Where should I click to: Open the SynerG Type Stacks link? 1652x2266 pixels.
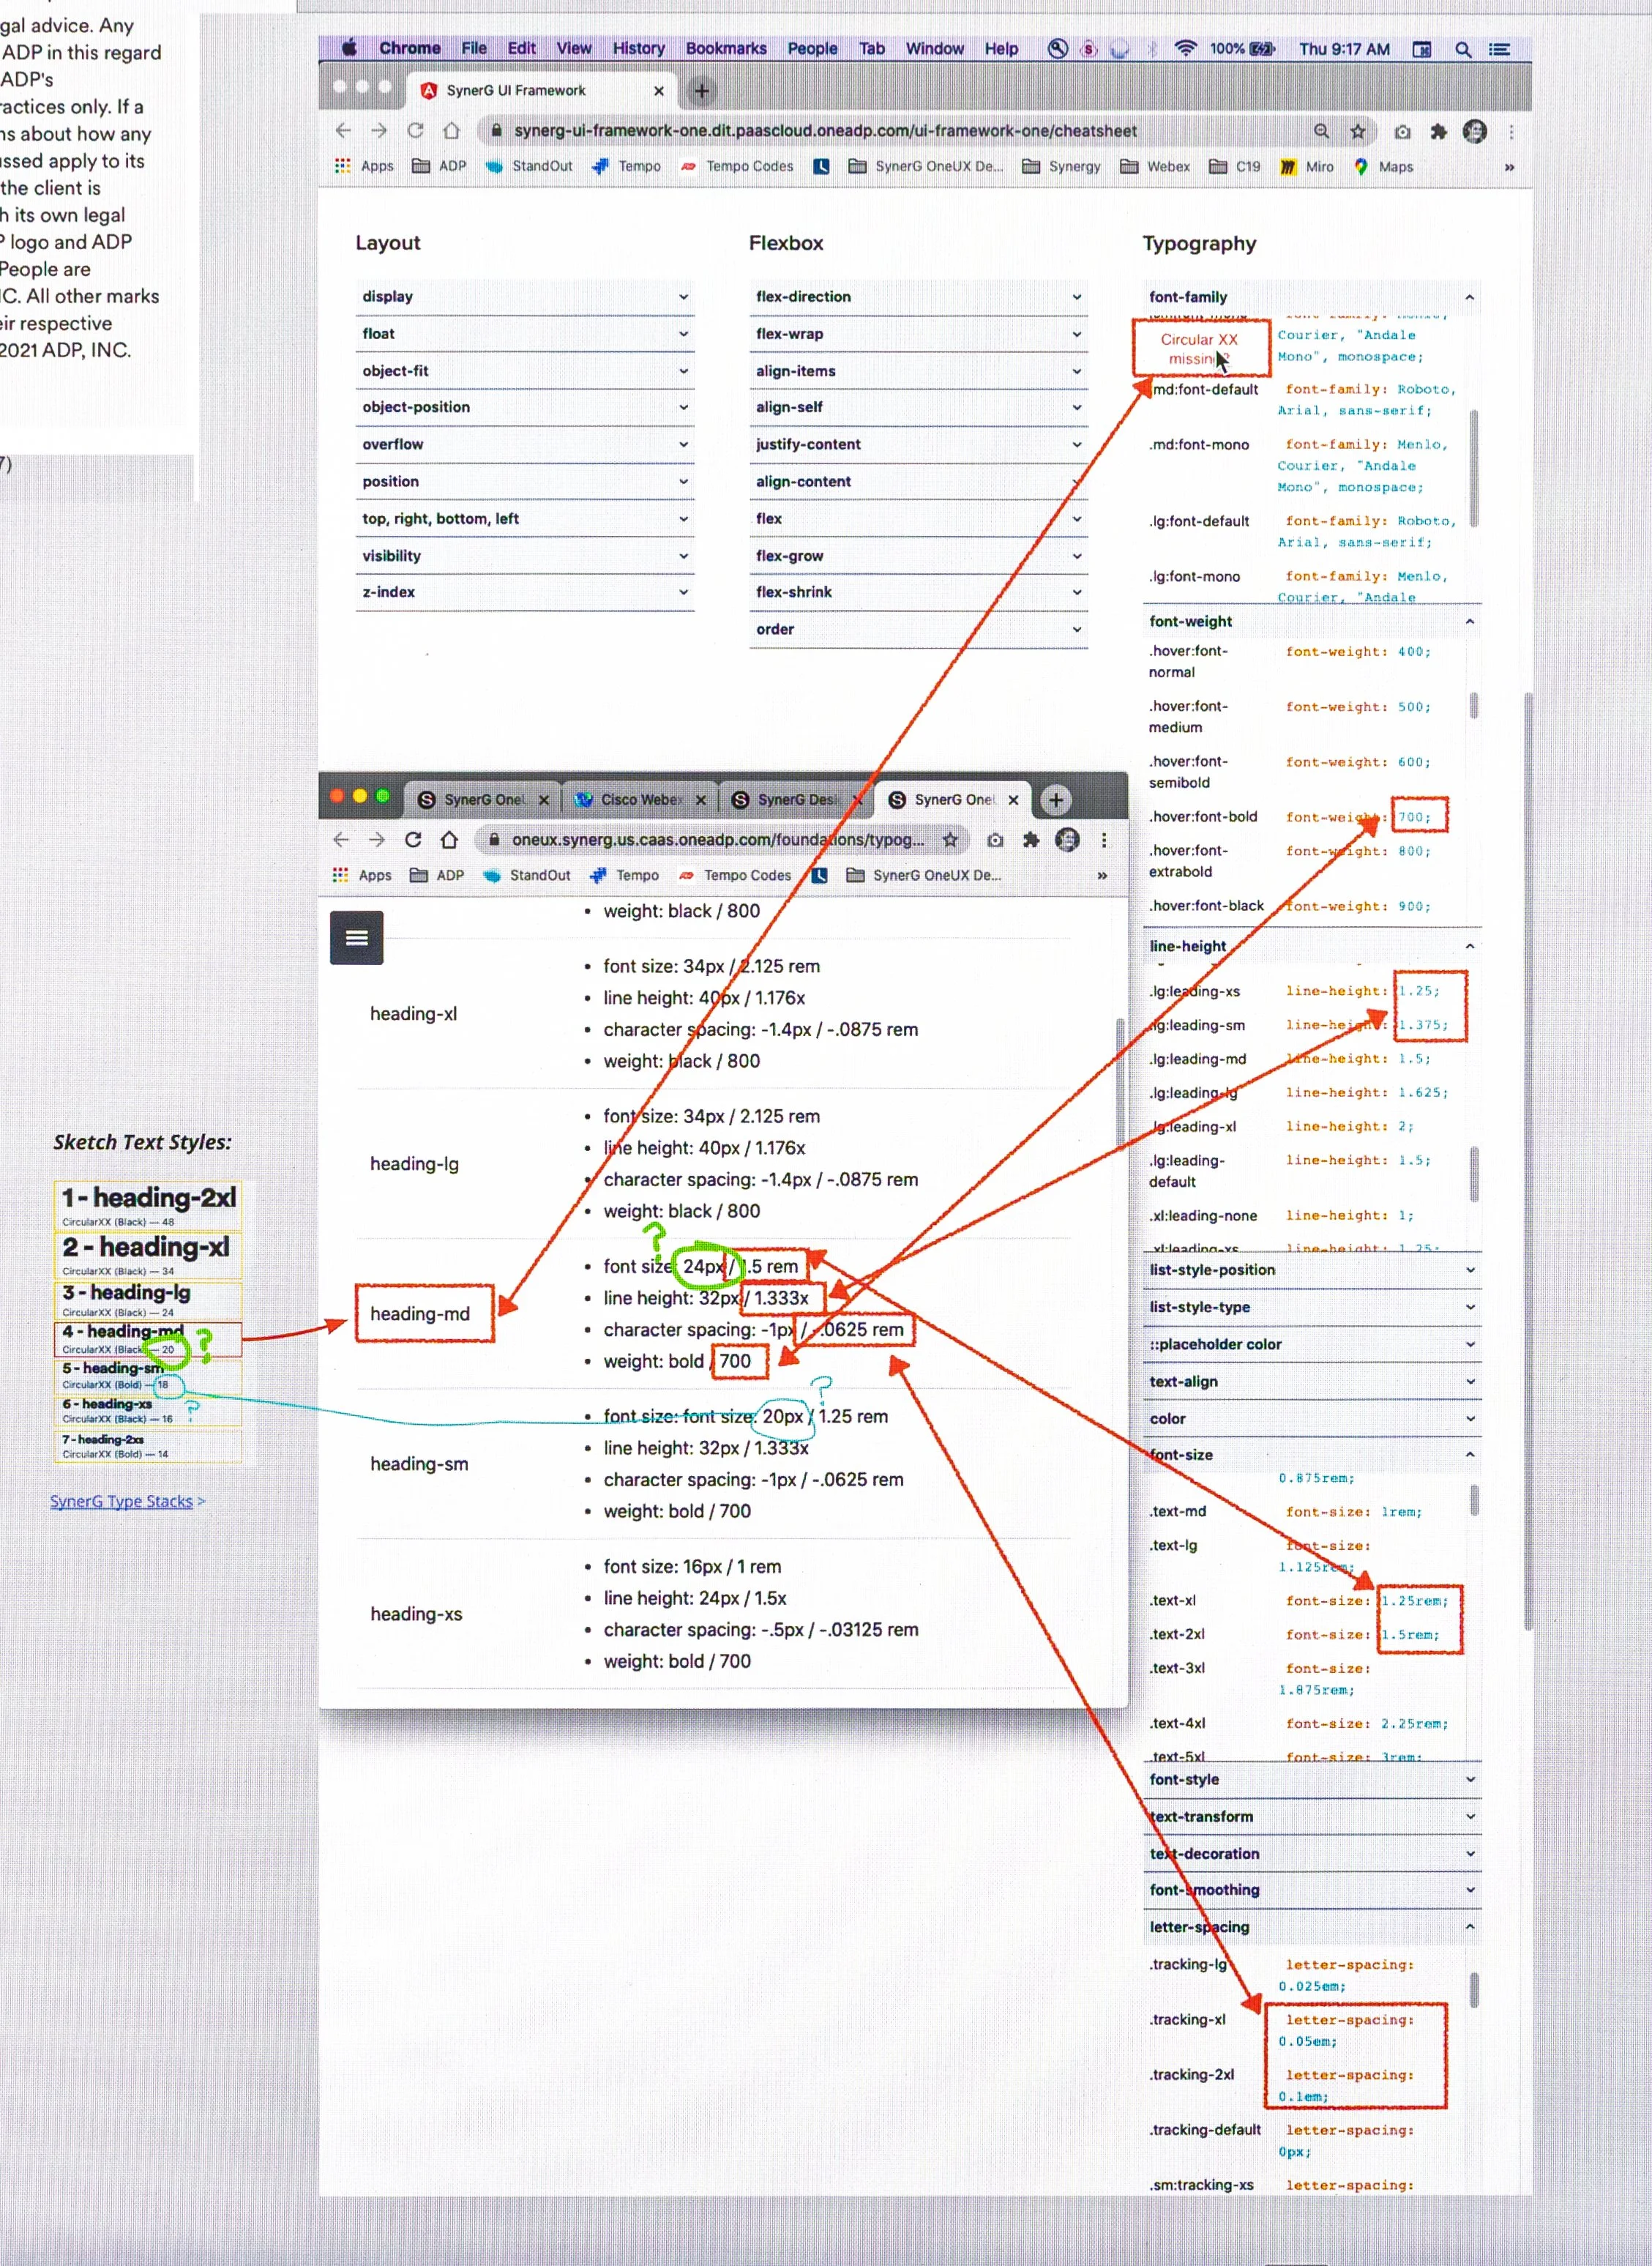pyautogui.click(x=121, y=1500)
